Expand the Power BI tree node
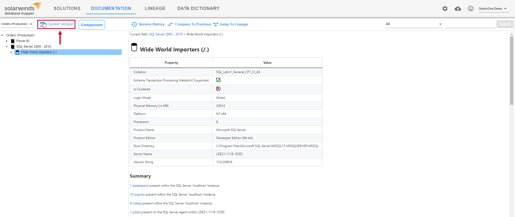The width and height of the screenshot is (515, 217). (7, 41)
